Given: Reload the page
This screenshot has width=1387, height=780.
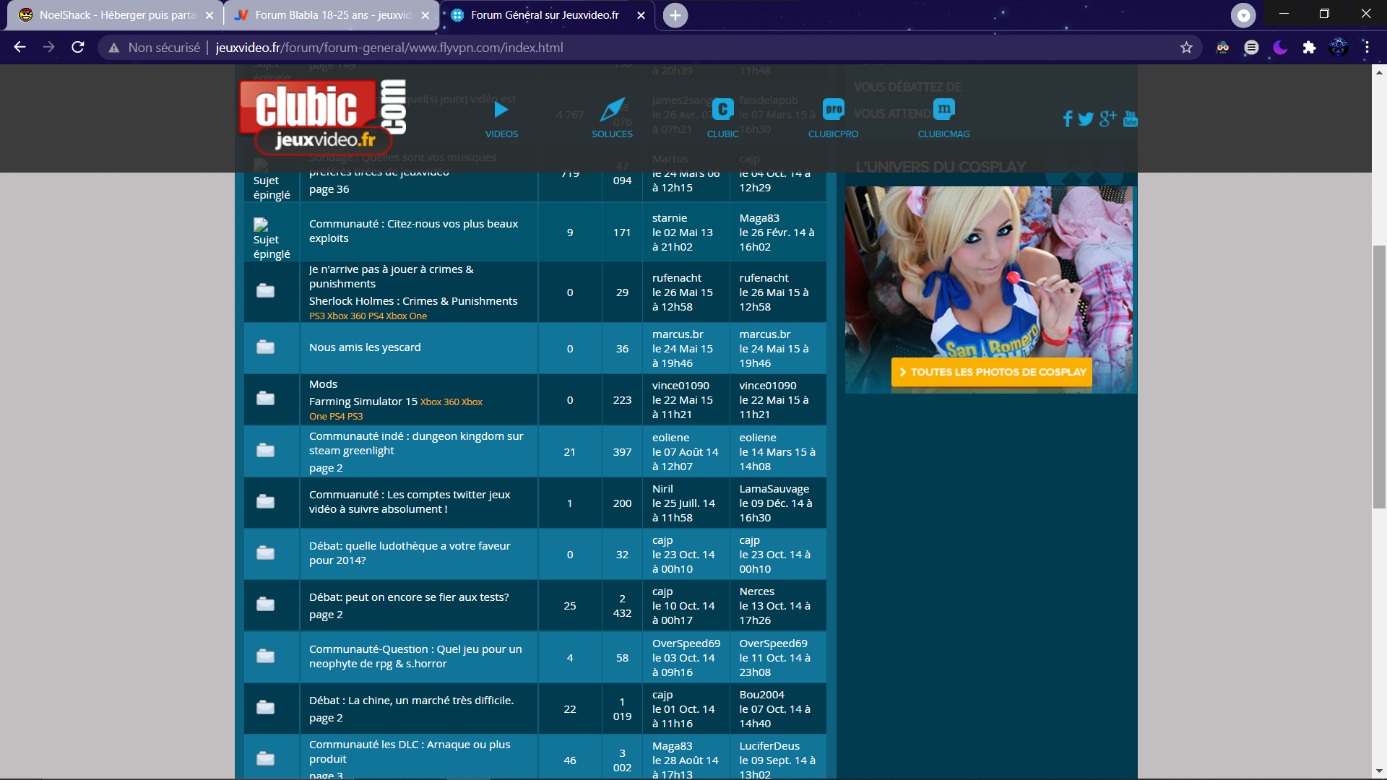Looking at the screenshot, I should (78, 48).
